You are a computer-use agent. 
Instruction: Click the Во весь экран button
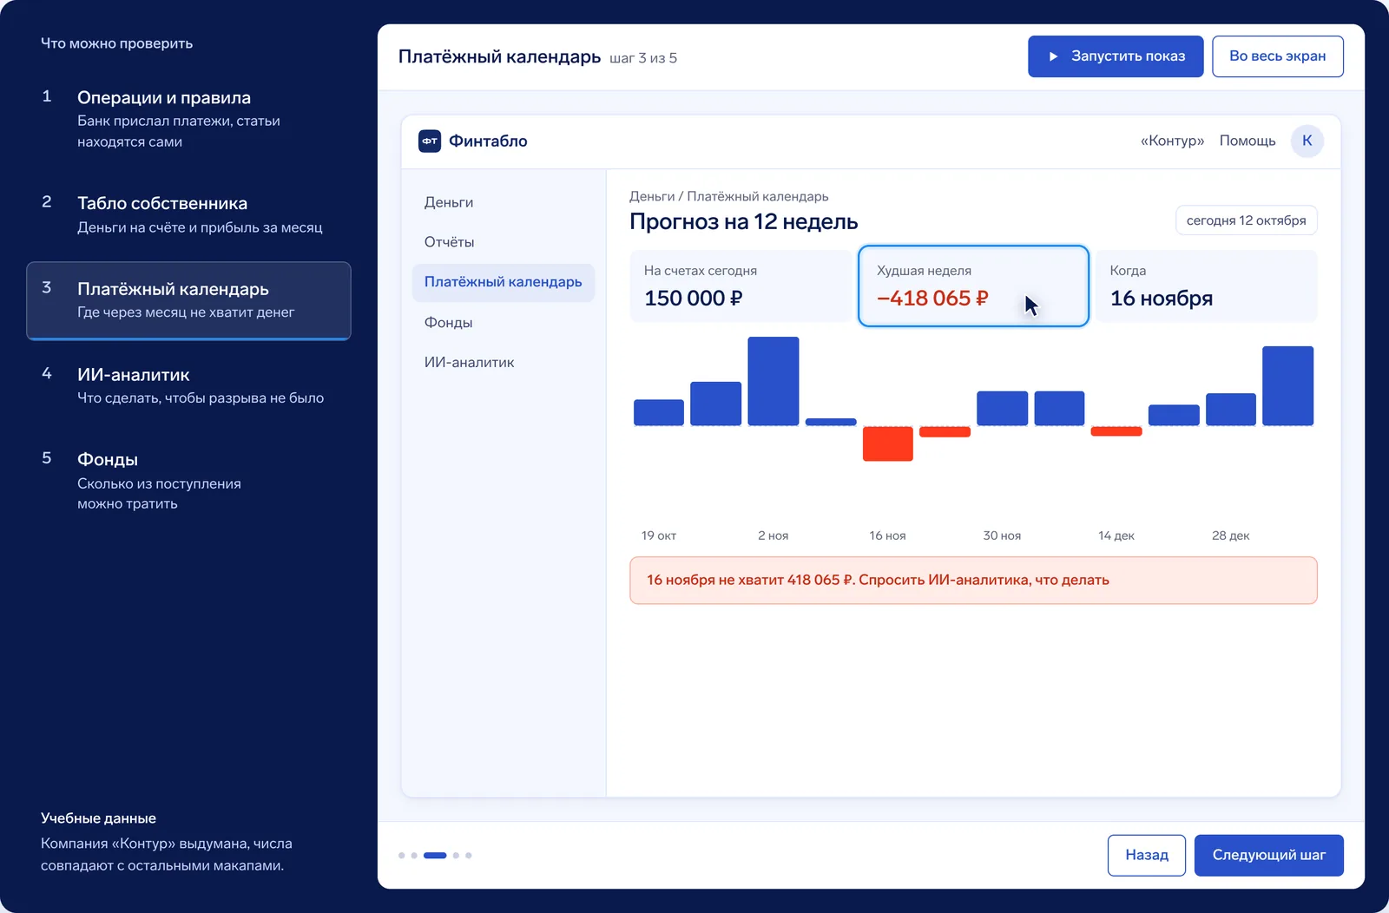pos(1277,56)
